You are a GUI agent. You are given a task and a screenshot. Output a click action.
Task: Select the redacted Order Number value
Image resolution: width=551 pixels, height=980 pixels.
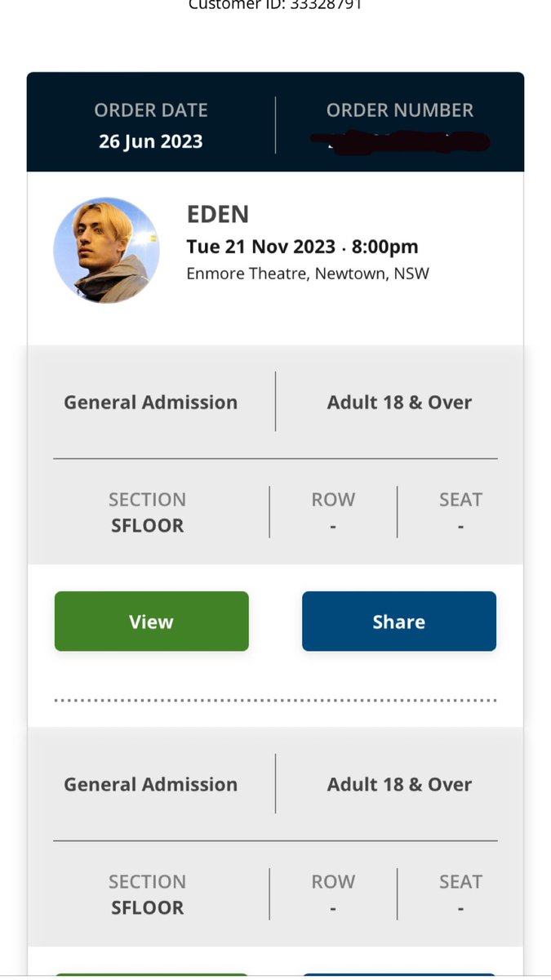[x=400, y=141]
